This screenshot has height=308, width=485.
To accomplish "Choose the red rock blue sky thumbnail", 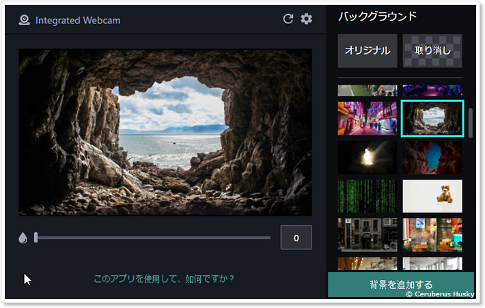I will (x=432, y=157).
